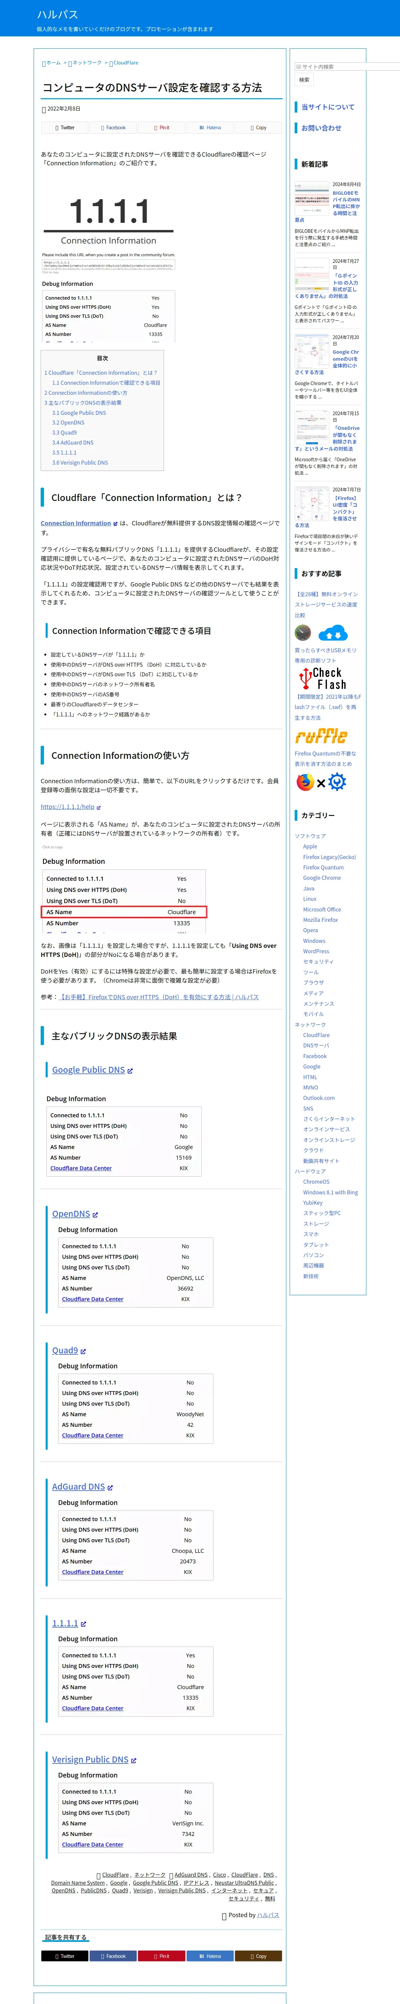Open Cloudflare Data Center link in Google table
Viewport: 400px width, 2004px height.
[81, 1168]
